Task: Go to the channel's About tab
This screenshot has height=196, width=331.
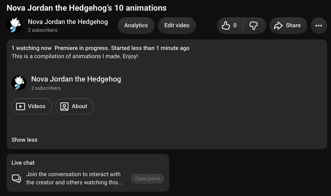Action: 75,106
